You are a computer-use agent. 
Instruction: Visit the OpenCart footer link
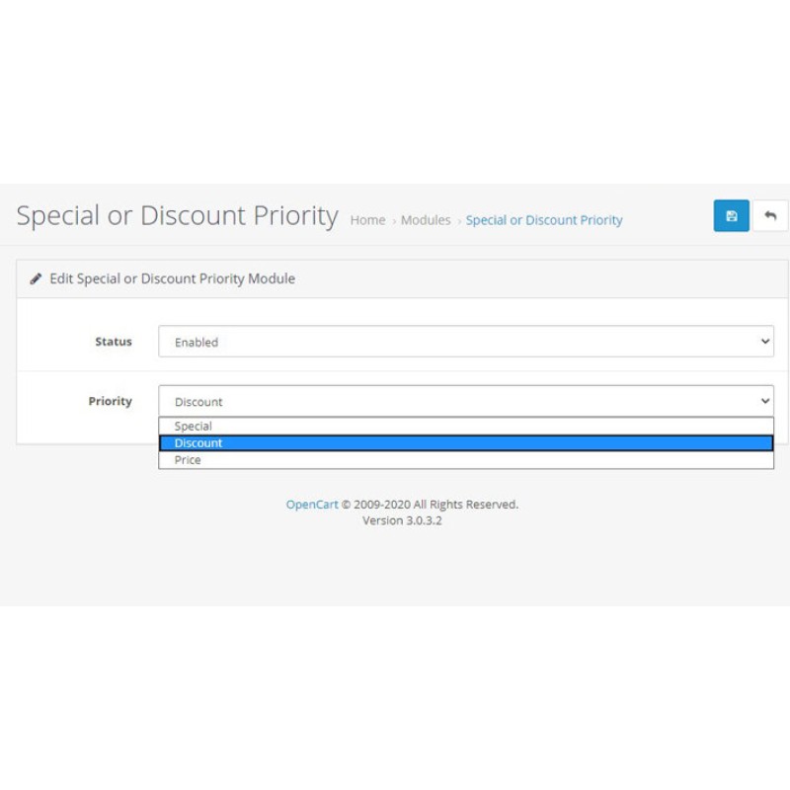click(312, 505)
